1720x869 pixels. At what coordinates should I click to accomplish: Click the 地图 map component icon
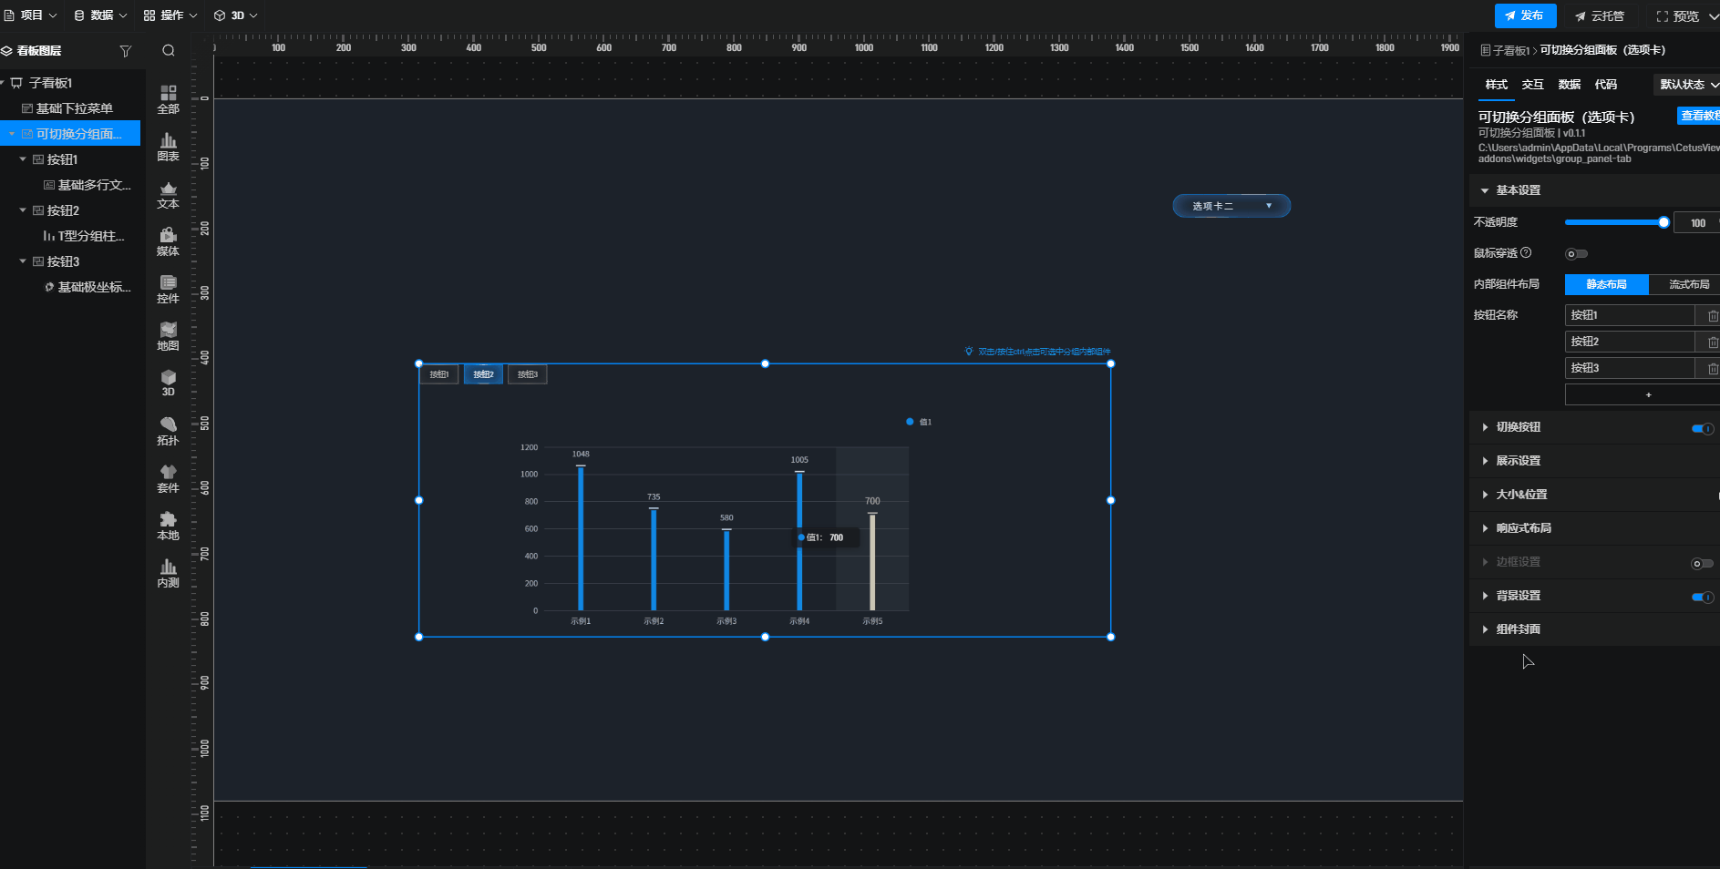[x=168, y=336]
